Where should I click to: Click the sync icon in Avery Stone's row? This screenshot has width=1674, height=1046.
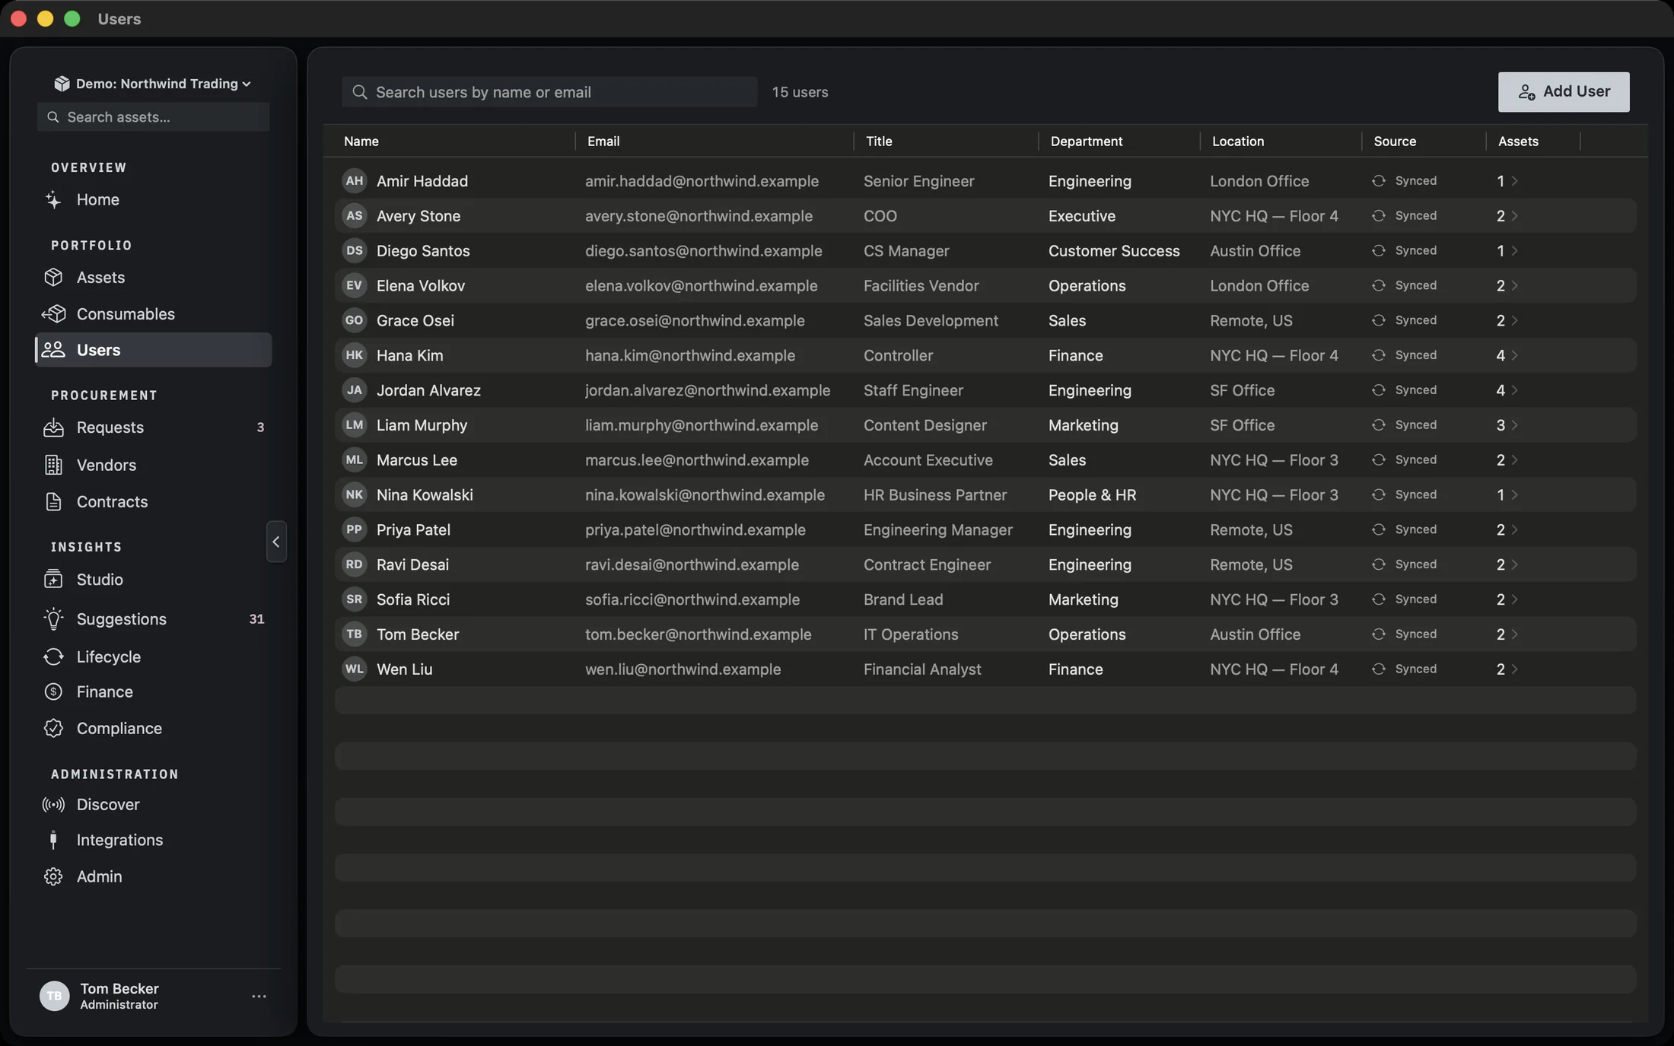[x=1378, y=216]
